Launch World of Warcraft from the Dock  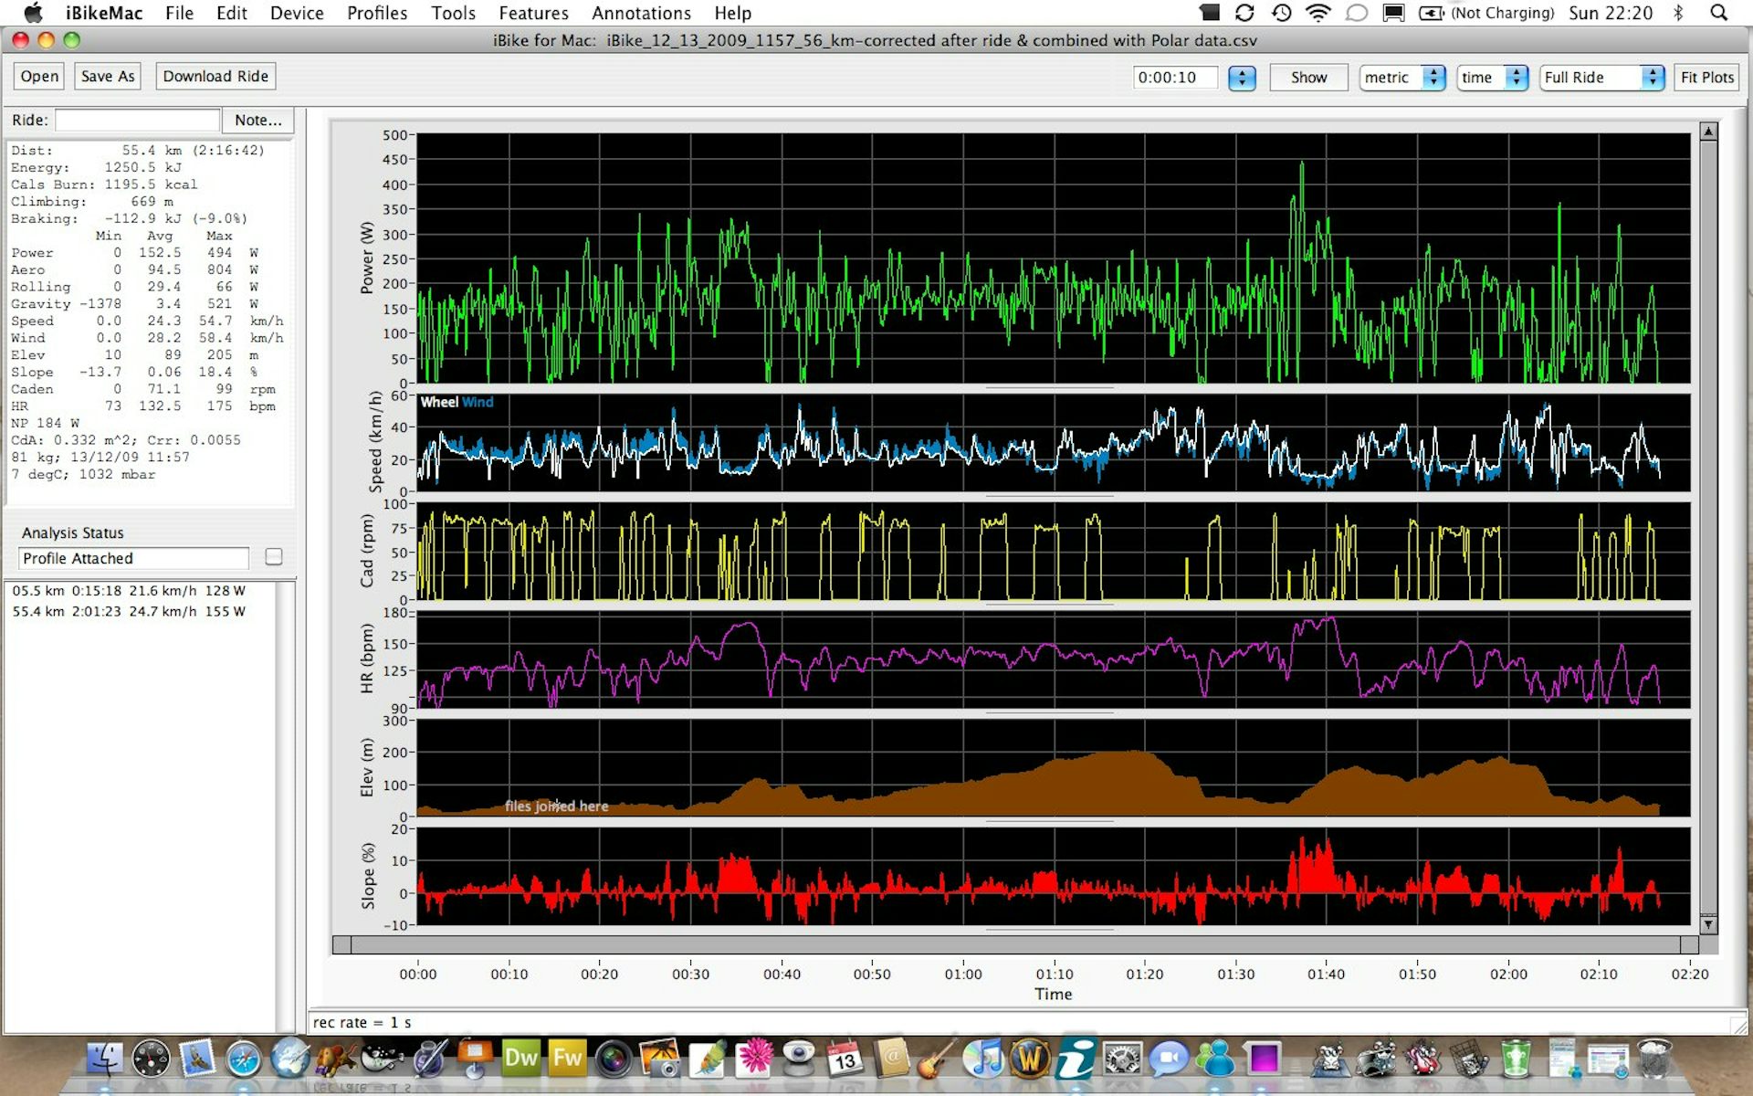[1030, 1058]
